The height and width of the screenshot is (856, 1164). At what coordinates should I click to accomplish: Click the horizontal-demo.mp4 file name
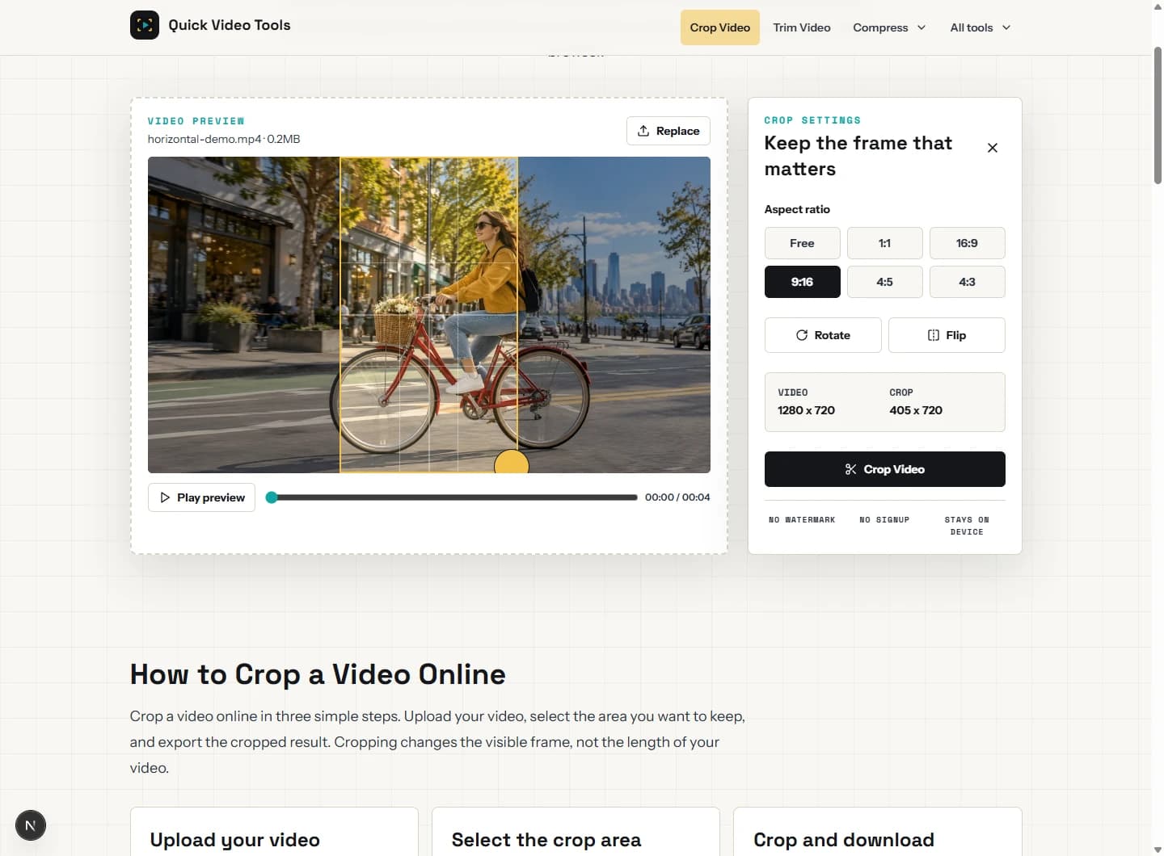click(205, 139)
